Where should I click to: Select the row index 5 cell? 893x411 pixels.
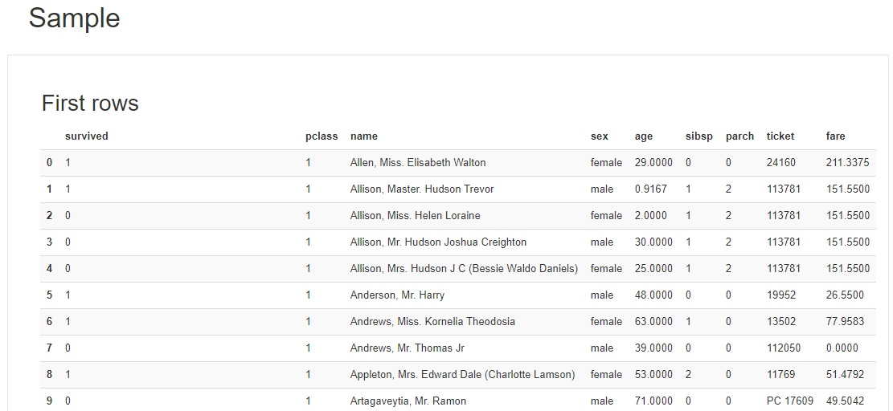click(x=50, y=295)
